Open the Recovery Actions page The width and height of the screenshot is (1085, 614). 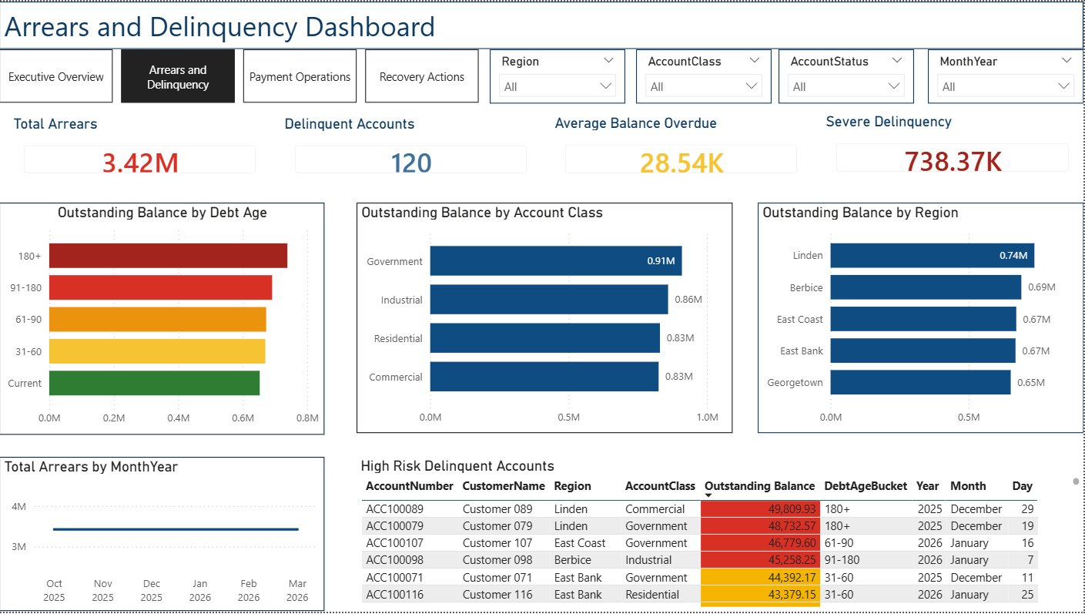421,76
